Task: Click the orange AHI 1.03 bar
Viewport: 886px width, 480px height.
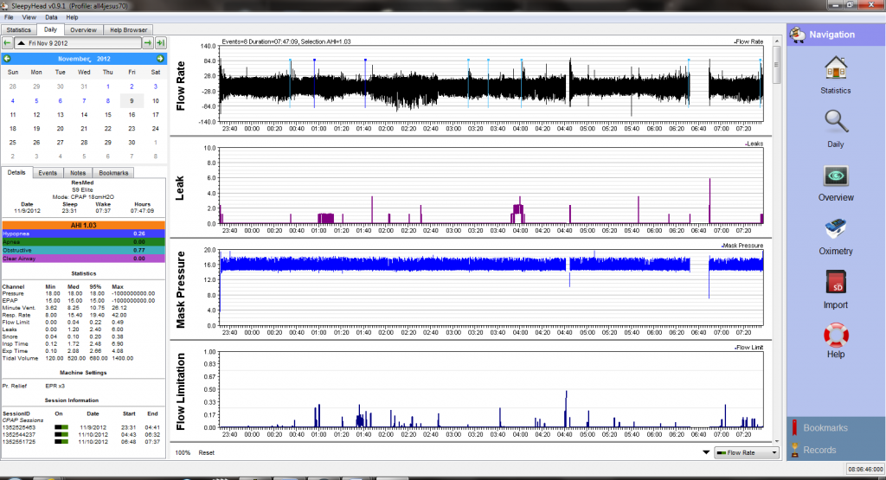Action: (x=84, y=225)
